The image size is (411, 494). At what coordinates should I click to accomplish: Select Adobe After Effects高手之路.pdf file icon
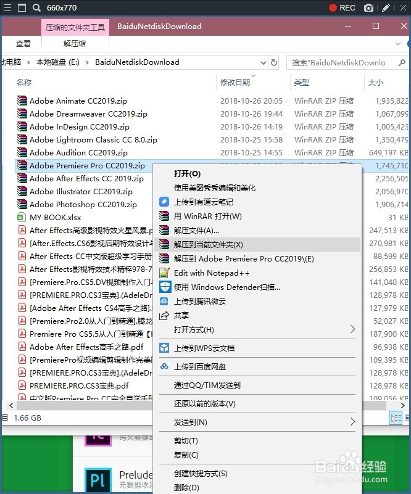[22, 347]
